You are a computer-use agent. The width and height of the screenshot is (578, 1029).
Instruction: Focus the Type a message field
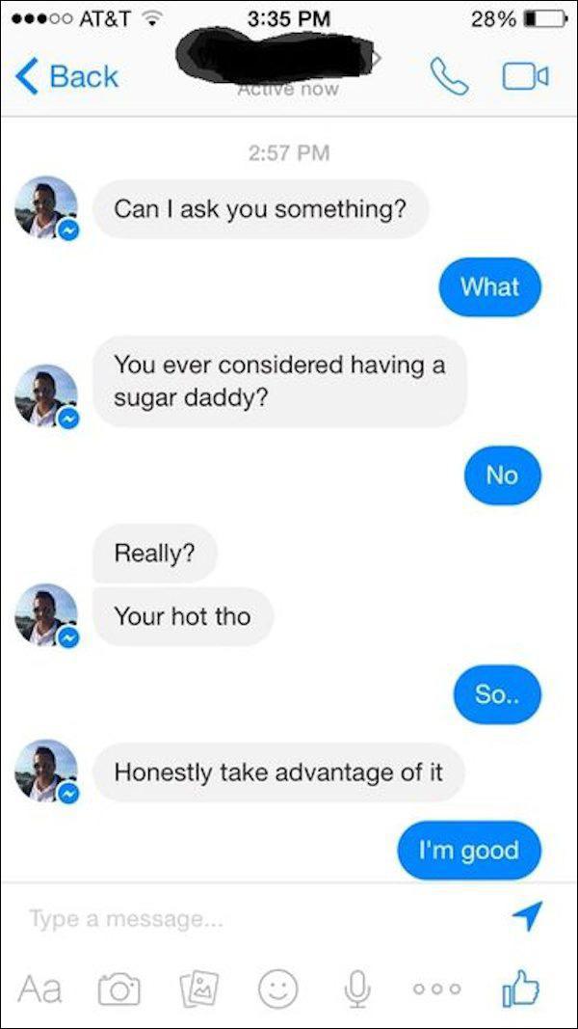pos(262,919)
